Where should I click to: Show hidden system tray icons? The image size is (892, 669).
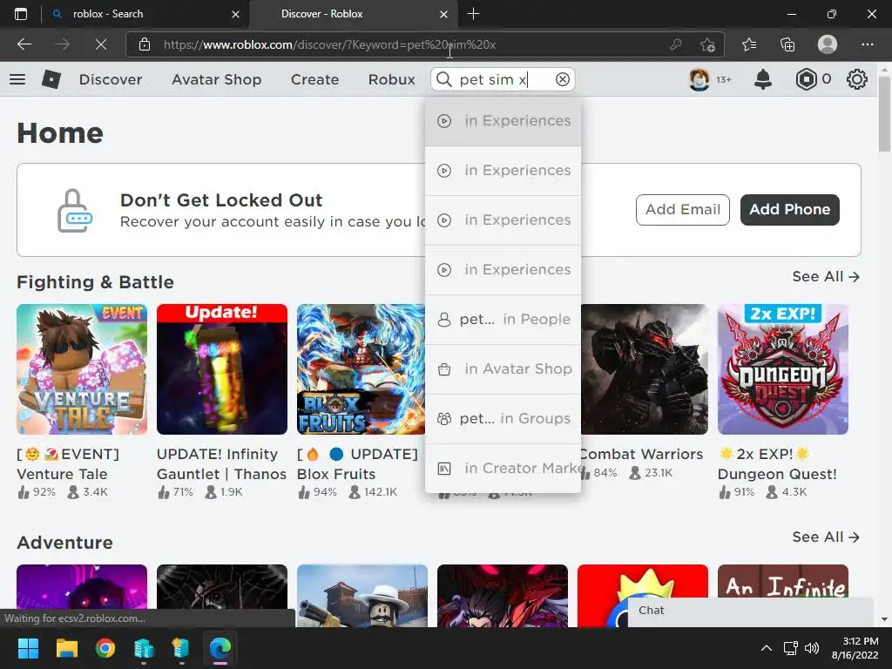(x=767, y=648)
